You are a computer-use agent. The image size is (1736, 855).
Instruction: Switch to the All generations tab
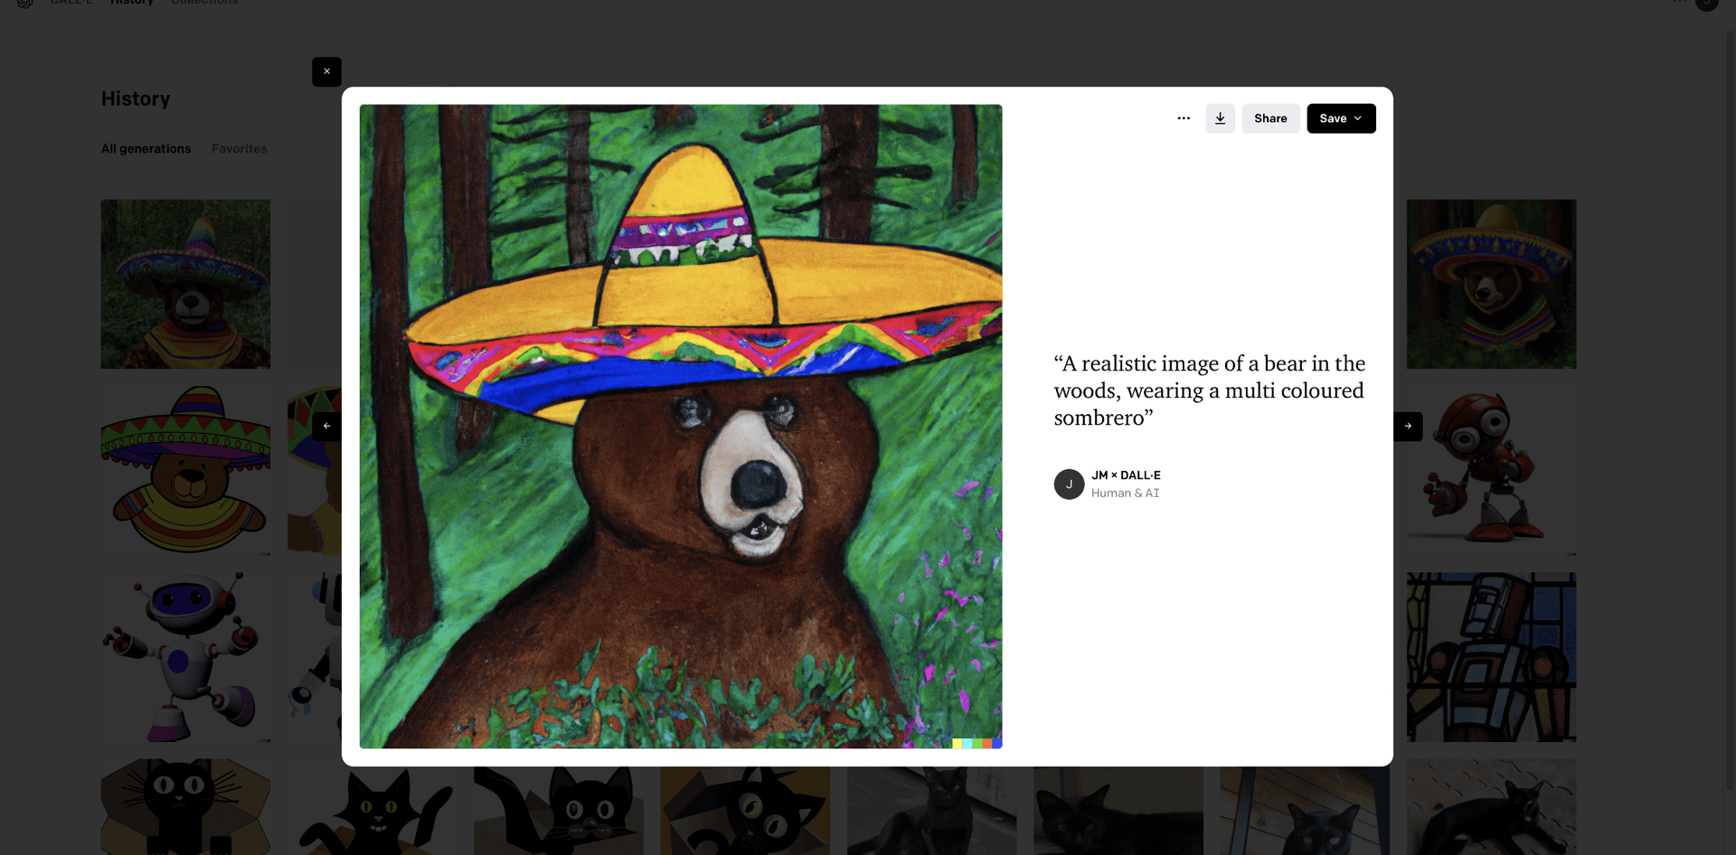[x=146, y=148]
